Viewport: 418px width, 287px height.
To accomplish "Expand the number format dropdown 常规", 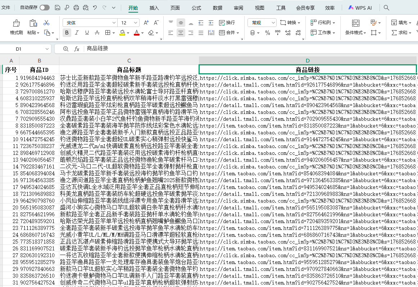I will 273,23.
